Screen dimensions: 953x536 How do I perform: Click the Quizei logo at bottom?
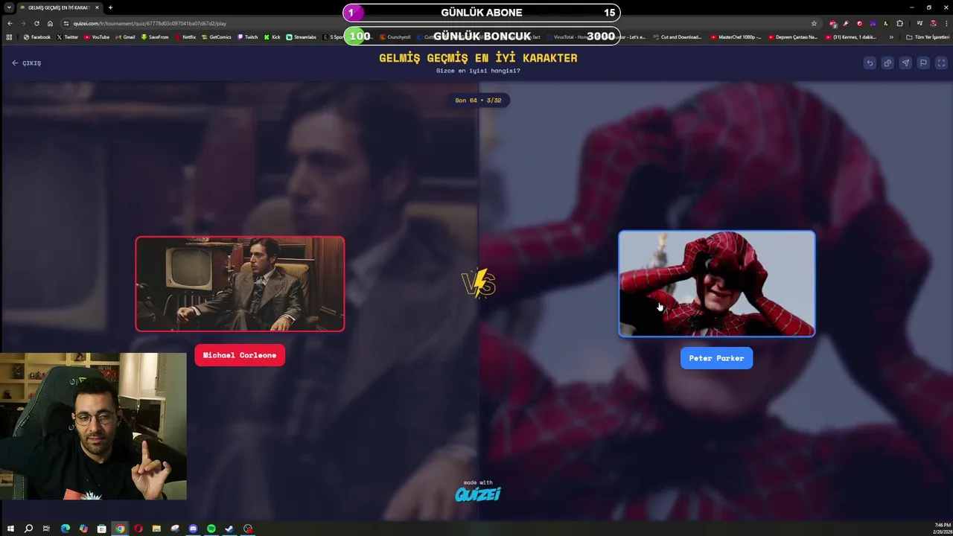tap(477, 493)
